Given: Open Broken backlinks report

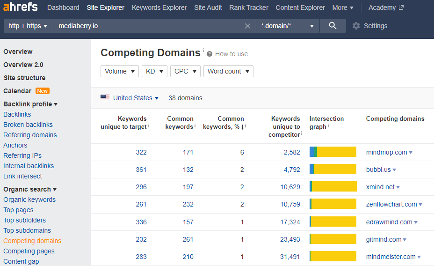Looking at the screenshot, I should pyautogui.click(x=28, y=125).
